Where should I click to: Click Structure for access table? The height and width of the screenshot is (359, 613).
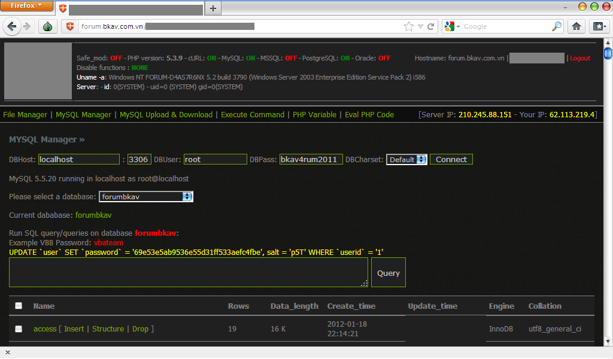coord(108,329)
